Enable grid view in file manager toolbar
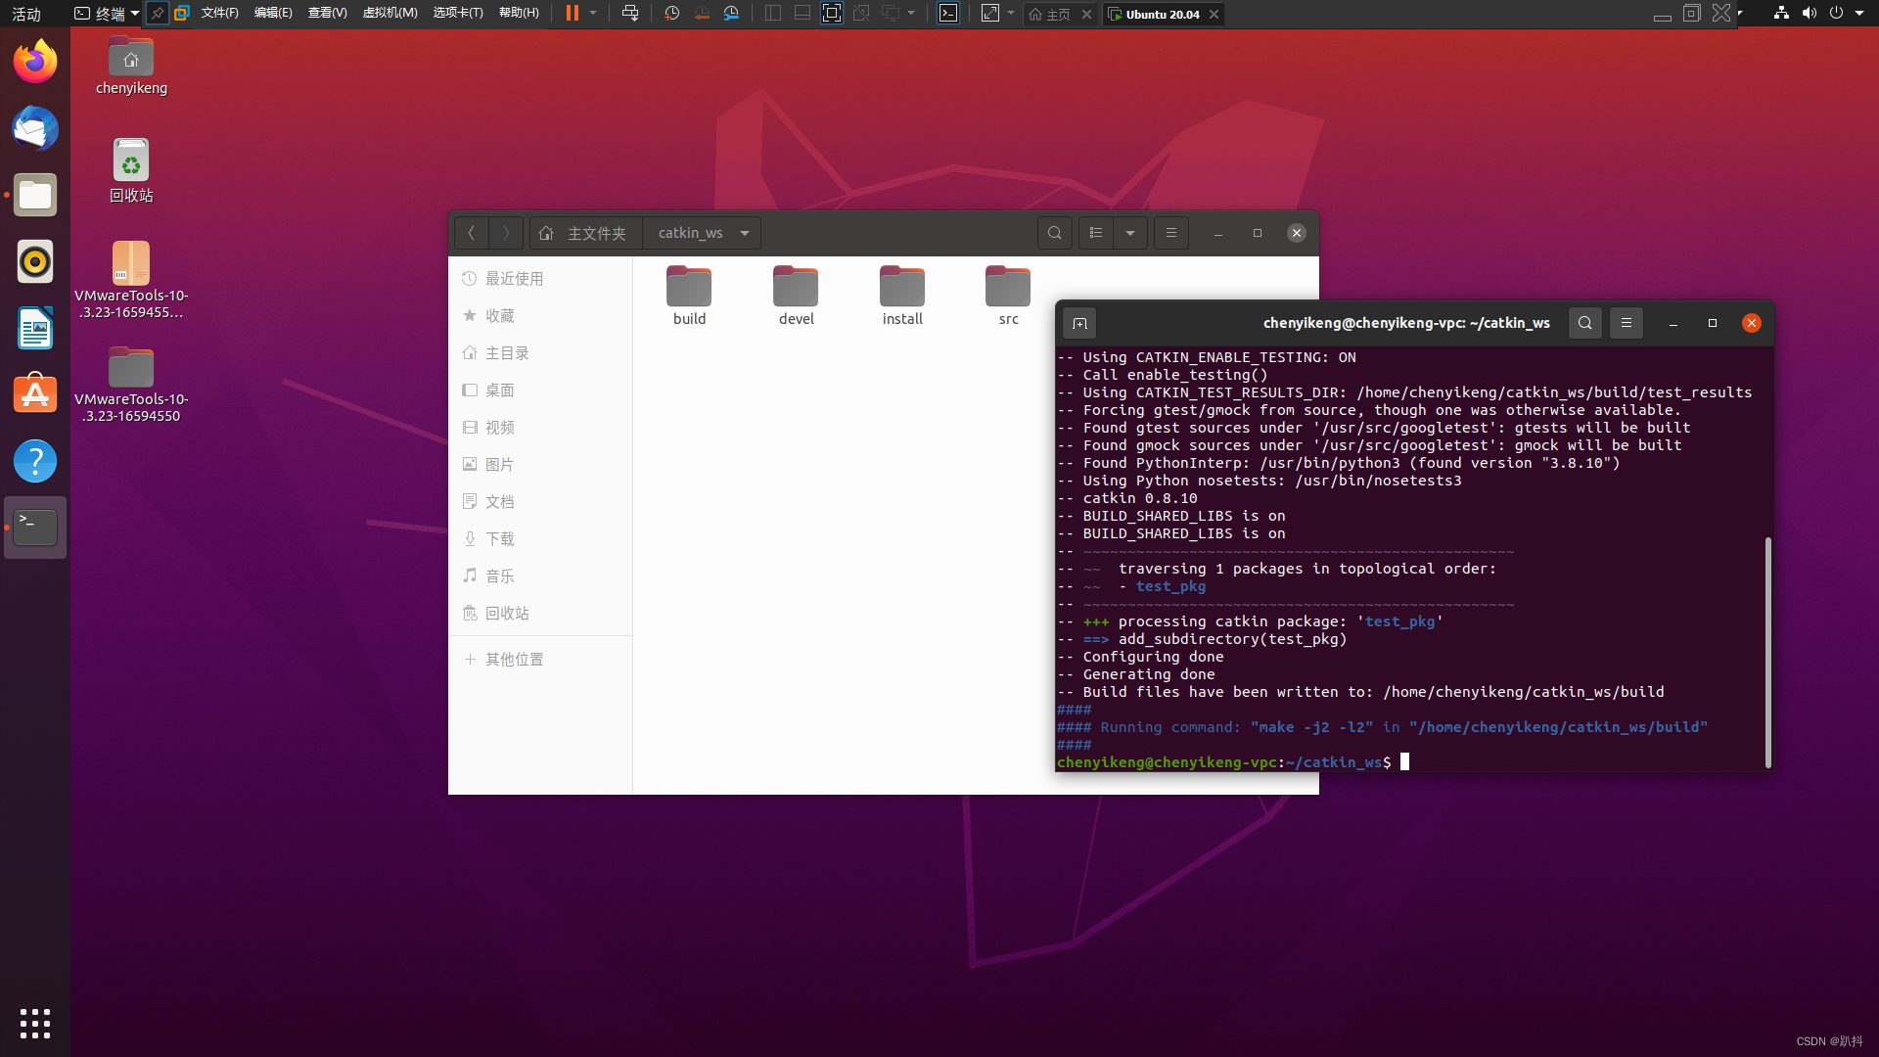This screenshot has height=1057, width=1879. tap(1094, 232)
